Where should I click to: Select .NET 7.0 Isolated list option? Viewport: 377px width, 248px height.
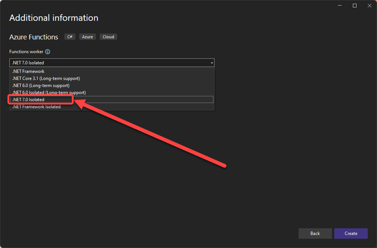pyautogui.click(x=112, y=100)
